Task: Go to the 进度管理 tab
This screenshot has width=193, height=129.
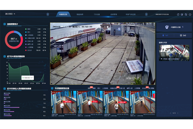Action: point(114,14)
